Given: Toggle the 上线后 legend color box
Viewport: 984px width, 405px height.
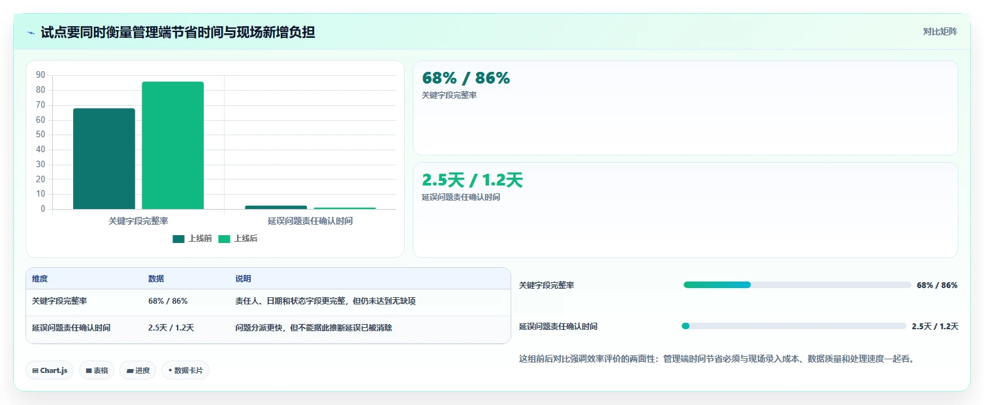Looking at the screenshot, I should tap(225, 238).
